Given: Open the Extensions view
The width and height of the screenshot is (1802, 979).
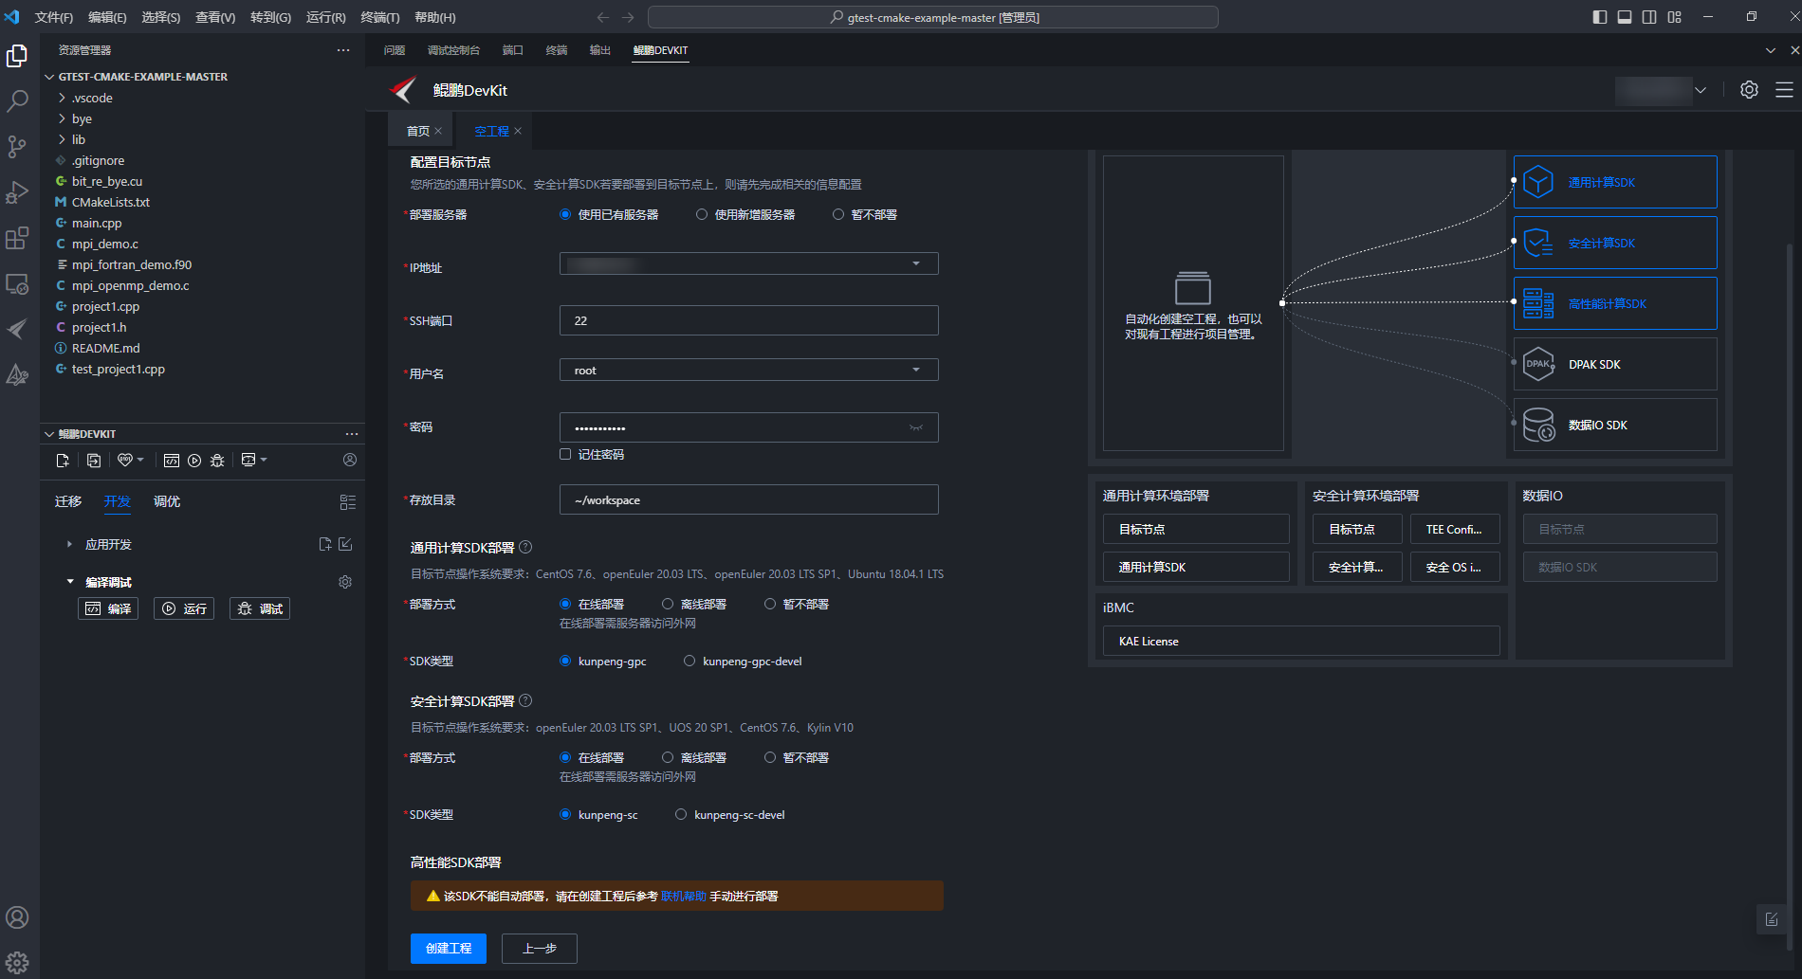Looking at the screenshot, I should [17, 238].
